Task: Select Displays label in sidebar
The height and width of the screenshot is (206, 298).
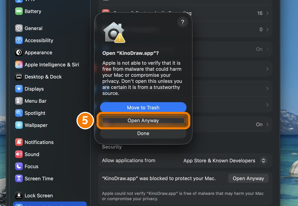Action: (x=34, y=89)
